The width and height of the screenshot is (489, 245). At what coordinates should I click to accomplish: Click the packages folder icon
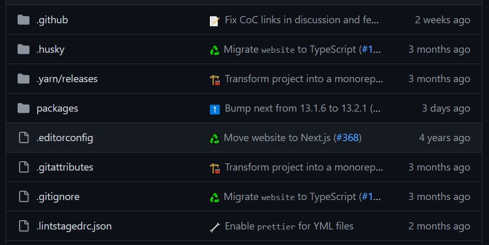(x=23, y=109)
